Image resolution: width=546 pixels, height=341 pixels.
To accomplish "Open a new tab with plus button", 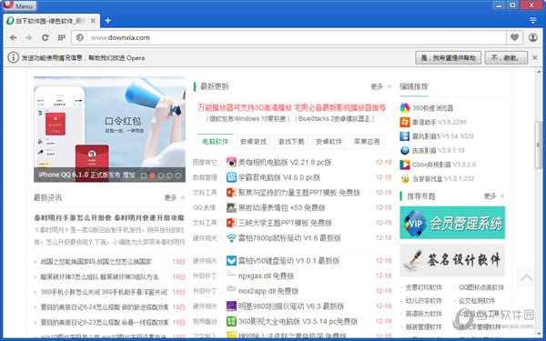I will click(x=108, y=21).
